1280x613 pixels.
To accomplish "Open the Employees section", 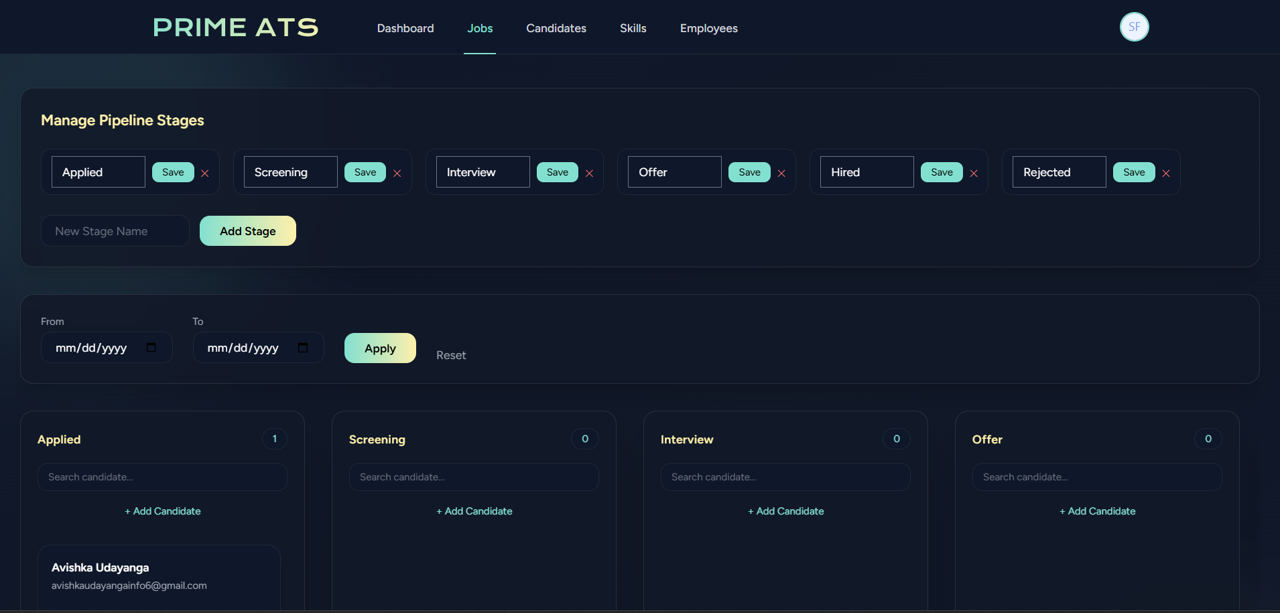I will pyautogui.click(x=708, y=28).
